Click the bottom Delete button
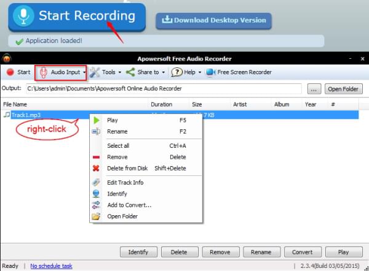The height and width of the screenshot is (271, 369). pos(180,252)
